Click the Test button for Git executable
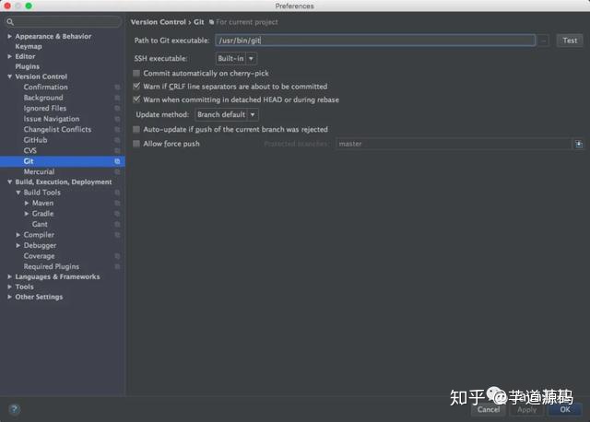The image size is (590, 422). [x=570, y=41]
